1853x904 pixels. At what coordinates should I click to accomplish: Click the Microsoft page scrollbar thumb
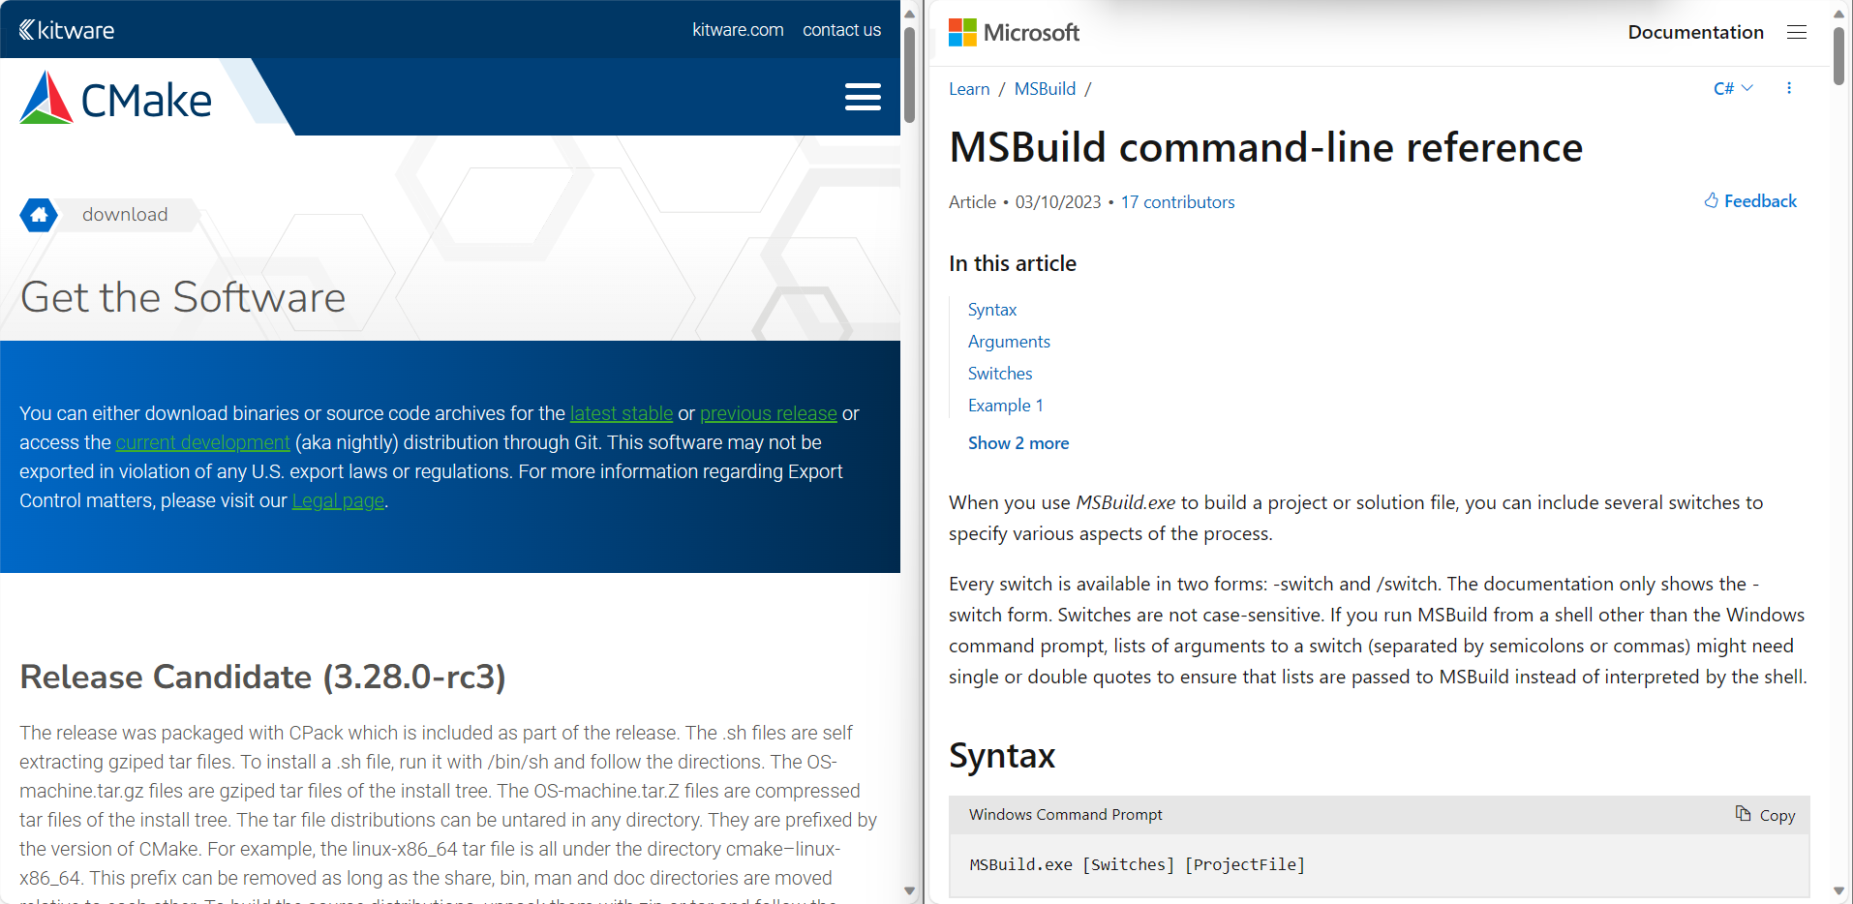pos(1838,56)
